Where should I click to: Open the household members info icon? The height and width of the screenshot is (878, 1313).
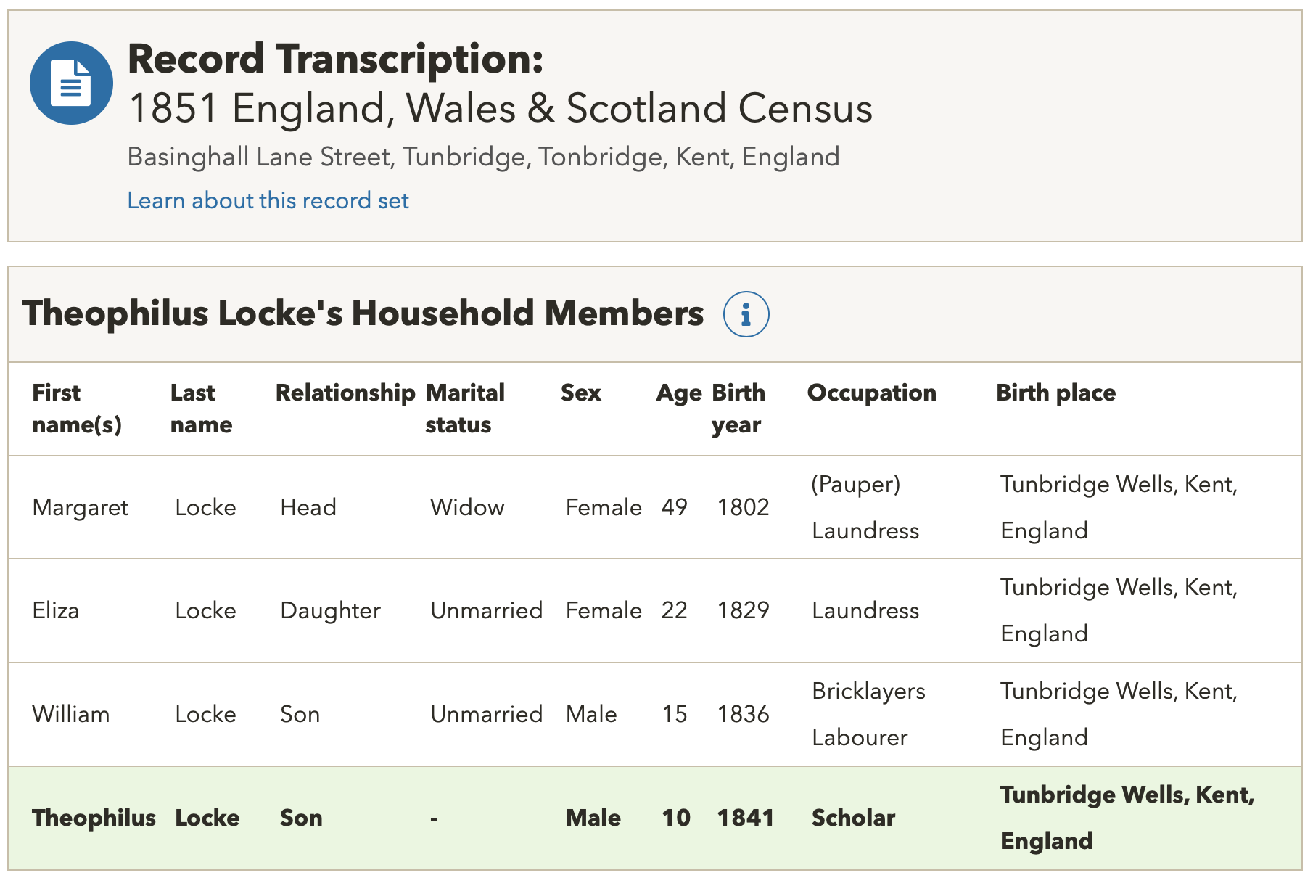[746, 314]
